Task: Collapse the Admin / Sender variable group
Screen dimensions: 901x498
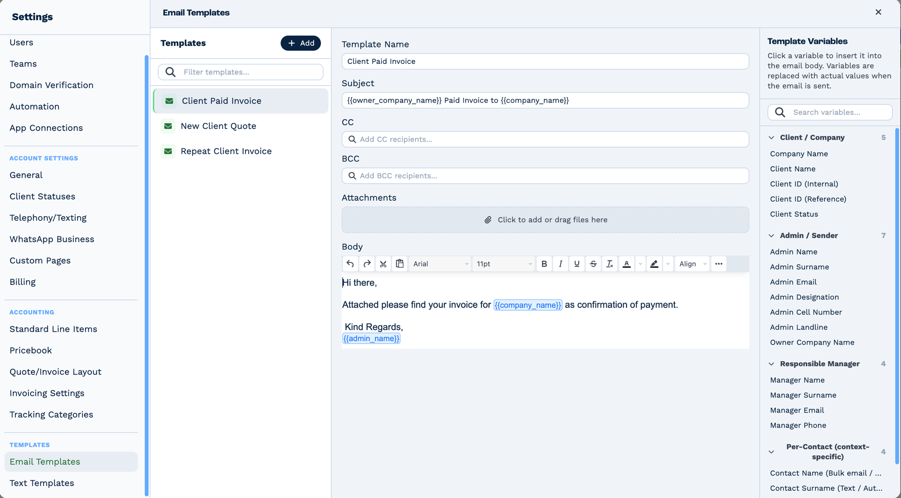Action: click(x=771, y=236)
